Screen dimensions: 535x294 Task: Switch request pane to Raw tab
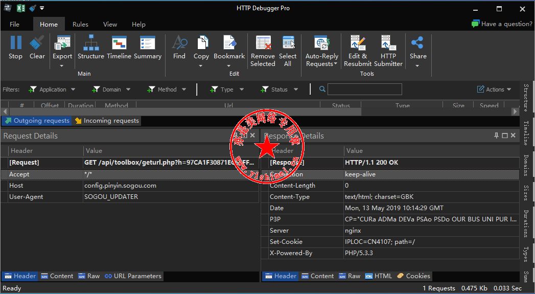click(x=89, y=276)
